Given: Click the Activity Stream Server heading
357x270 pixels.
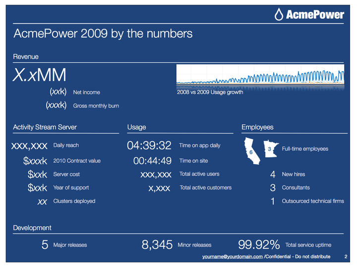Looking at the screenshot, I should click(x=45, y=127).
